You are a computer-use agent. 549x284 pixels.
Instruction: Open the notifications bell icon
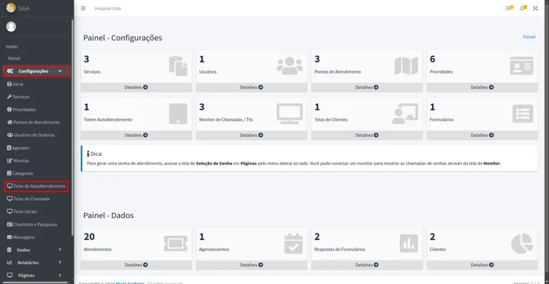tap(522, 9)
